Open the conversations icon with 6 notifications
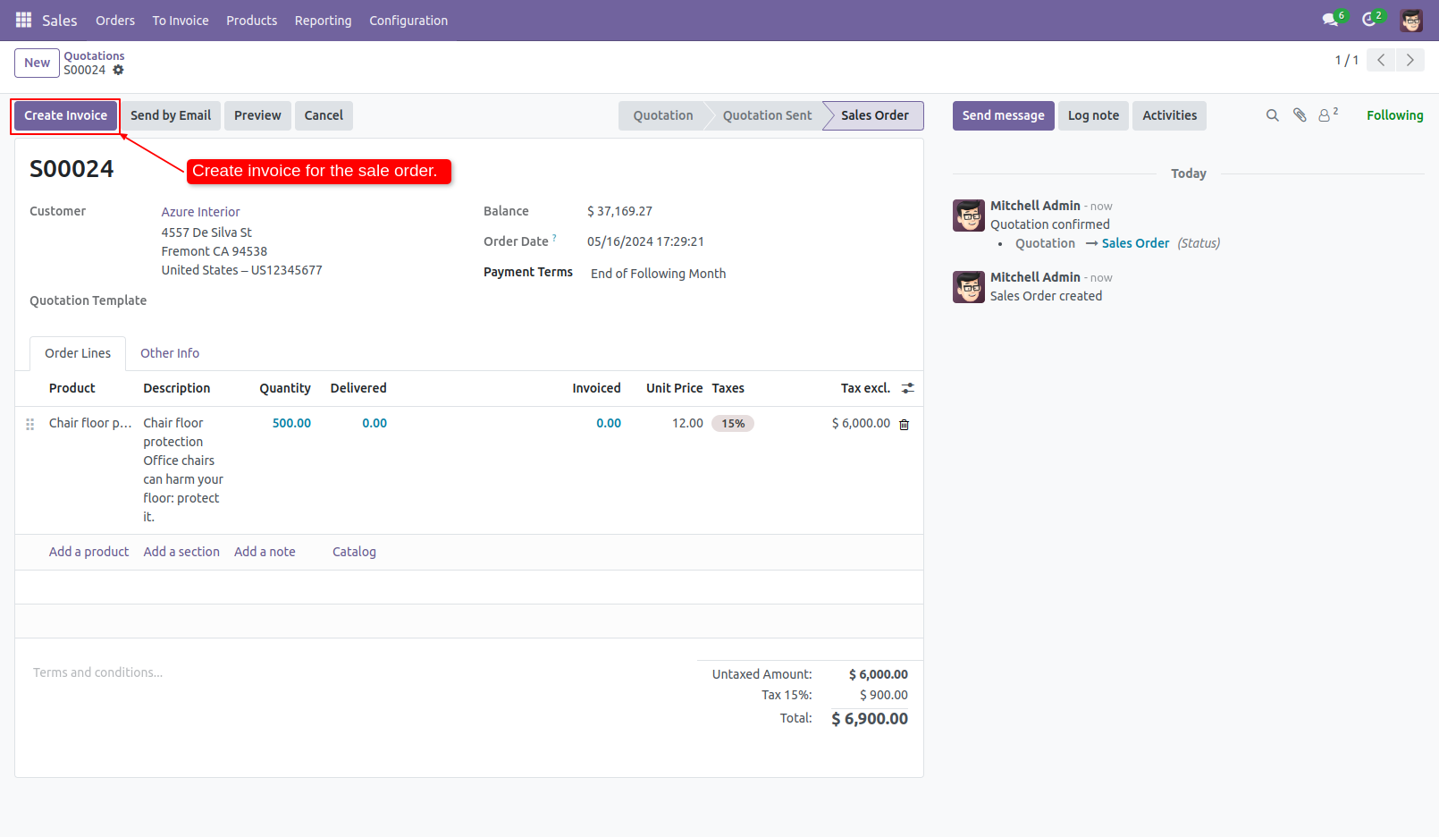 coord(1330,19)
